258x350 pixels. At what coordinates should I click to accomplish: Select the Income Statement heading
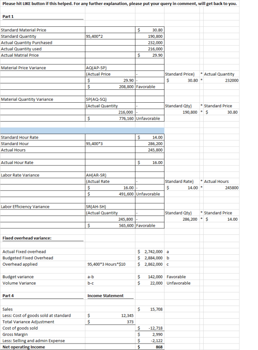pyautogui.click(x=106, y=296)
